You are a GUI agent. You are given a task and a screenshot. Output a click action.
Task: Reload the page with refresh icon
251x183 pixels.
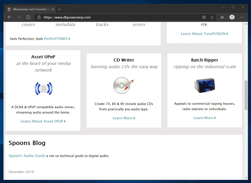coord(28,17)
